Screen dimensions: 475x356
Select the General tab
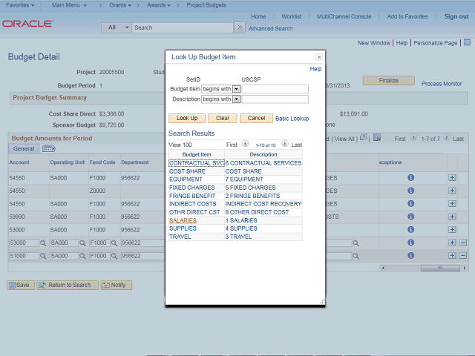(x=24, y=148)
